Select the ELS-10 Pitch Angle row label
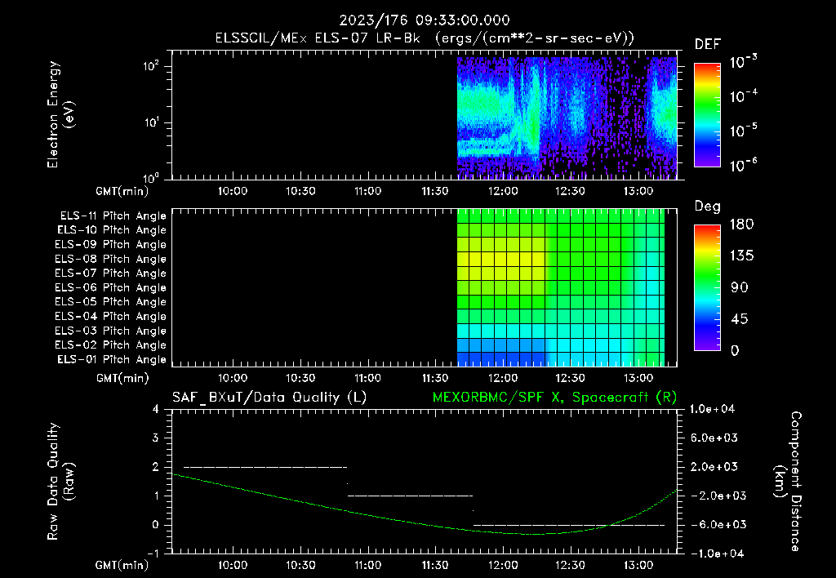Viewport: 836px width, 578px height. (112, 230)
